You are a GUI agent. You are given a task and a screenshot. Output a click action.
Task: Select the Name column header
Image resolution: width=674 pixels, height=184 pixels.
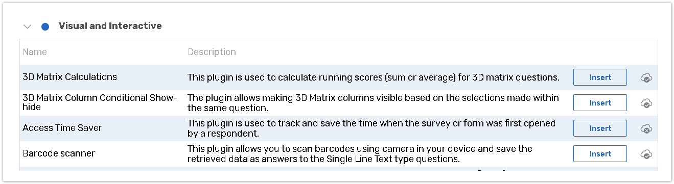pyautogui.click(x=35, y=52)
